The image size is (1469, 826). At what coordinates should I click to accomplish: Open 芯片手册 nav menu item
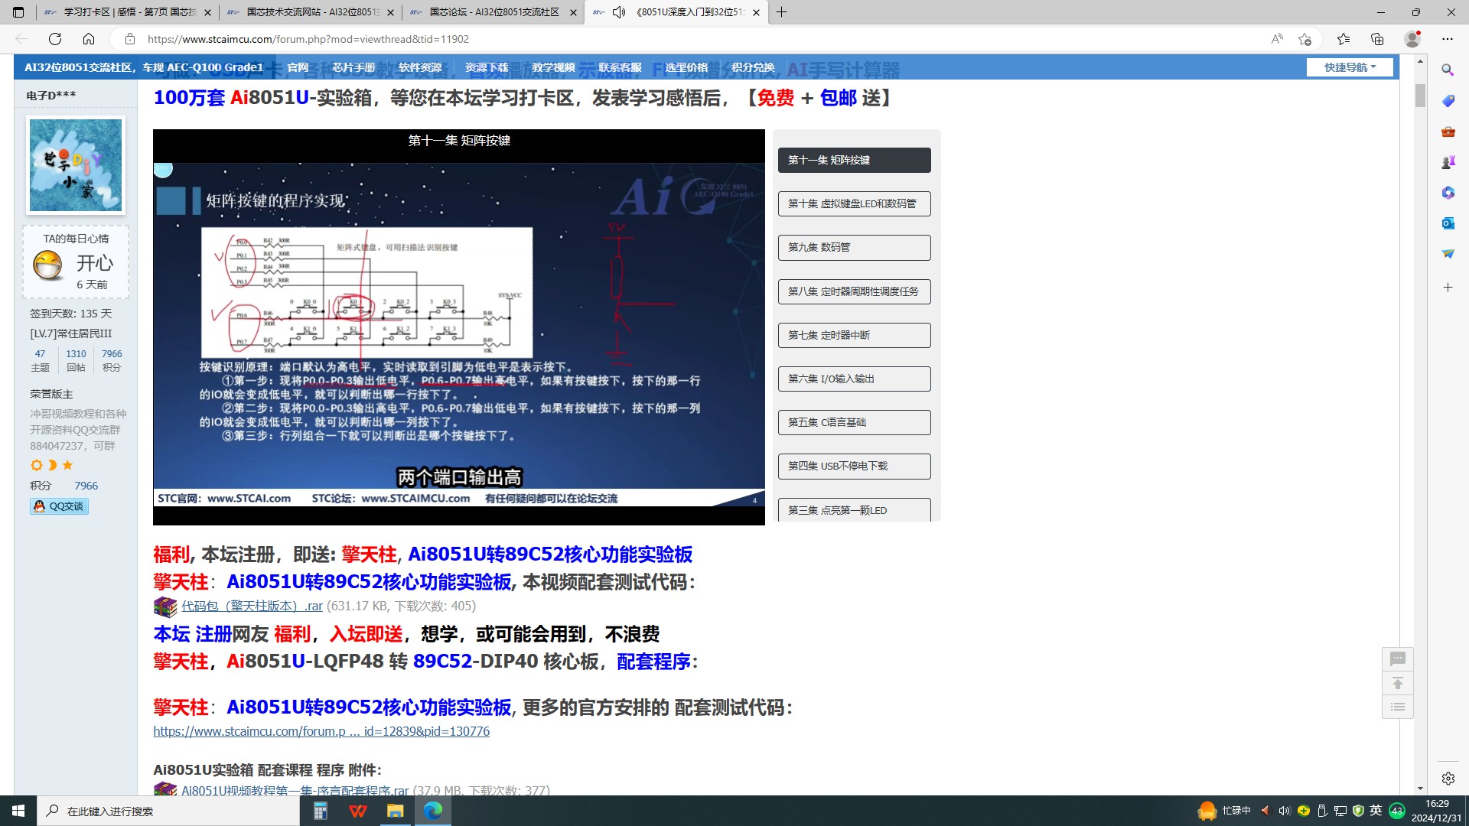click(x=353, y=67)
